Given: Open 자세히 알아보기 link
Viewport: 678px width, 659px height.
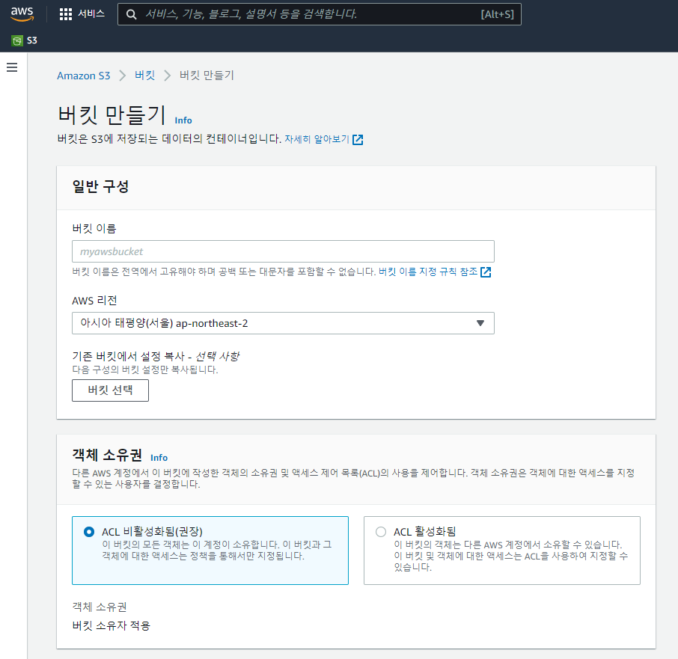Looking at the screenshot, I should point(317,139).
